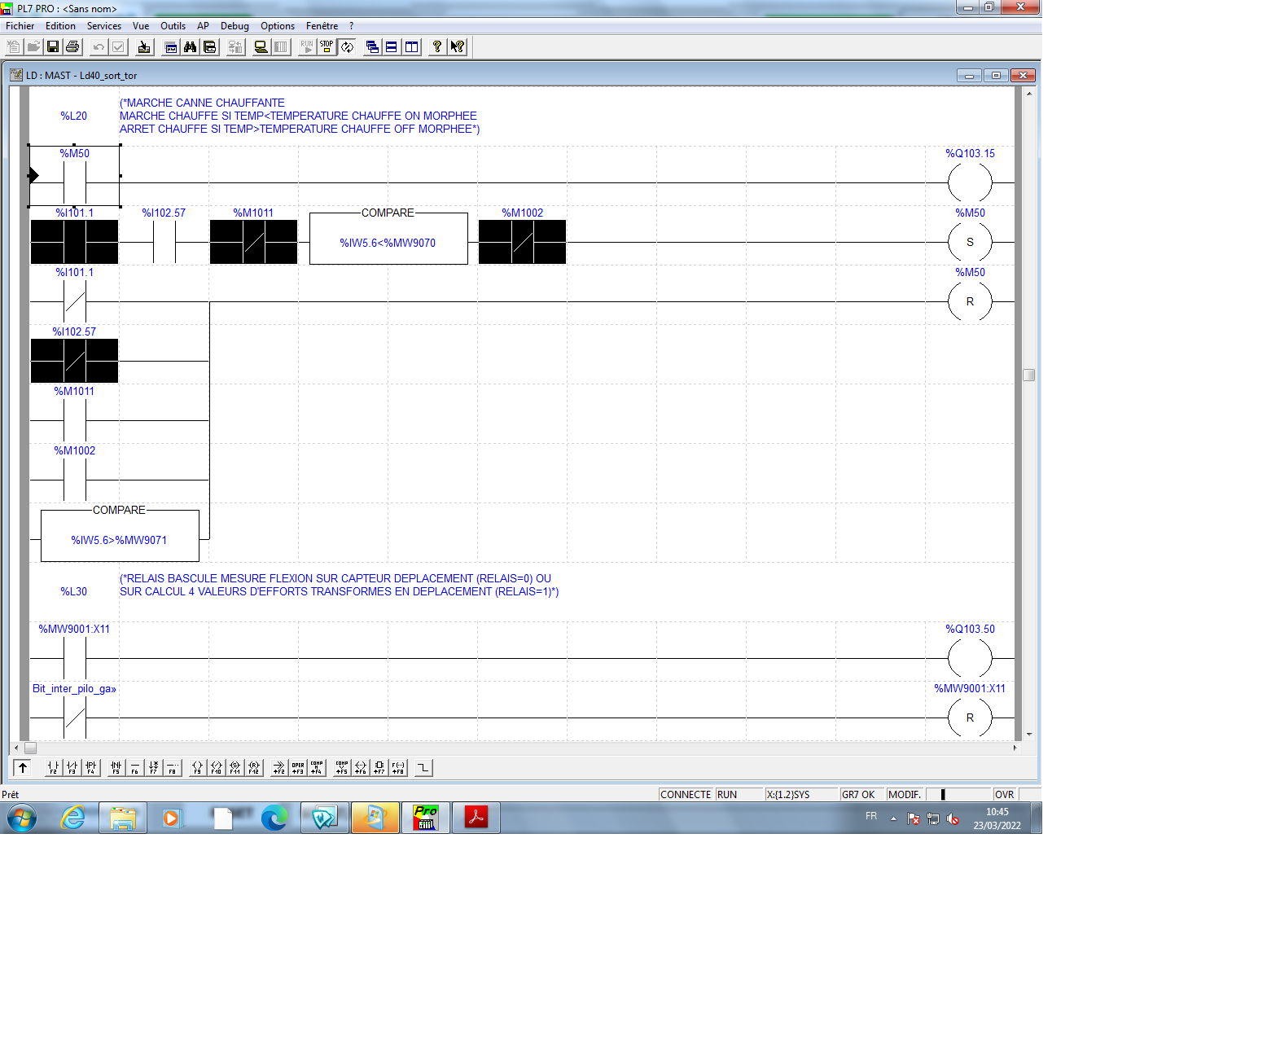Insert a jump arrow element (Shift+F2)
Image resolution: width=1280 pixels, height=1062 pixels.
pyautogui.click(x=278, y=767)
